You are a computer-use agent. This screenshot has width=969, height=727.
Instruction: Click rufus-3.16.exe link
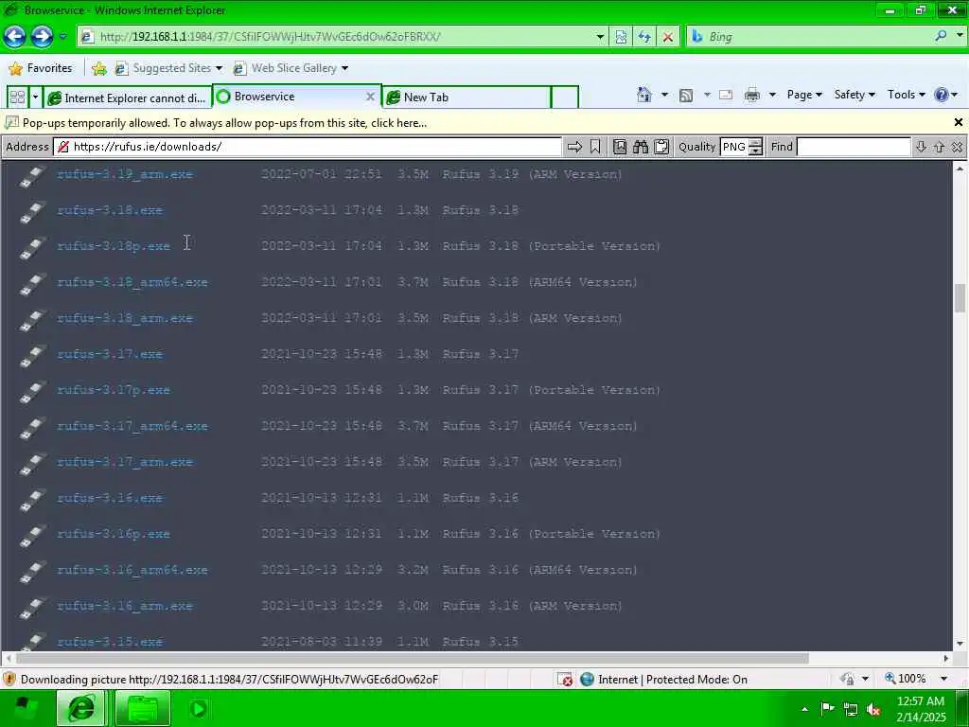(x=110, y=498)
